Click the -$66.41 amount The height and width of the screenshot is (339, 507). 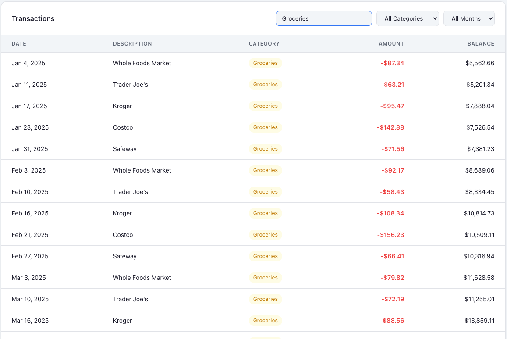(393, 256)
